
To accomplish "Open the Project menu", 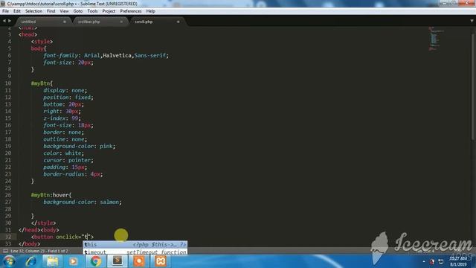I will [x=109, y=11].
